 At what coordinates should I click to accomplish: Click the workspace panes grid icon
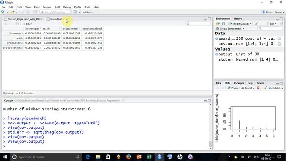point(76,12)
